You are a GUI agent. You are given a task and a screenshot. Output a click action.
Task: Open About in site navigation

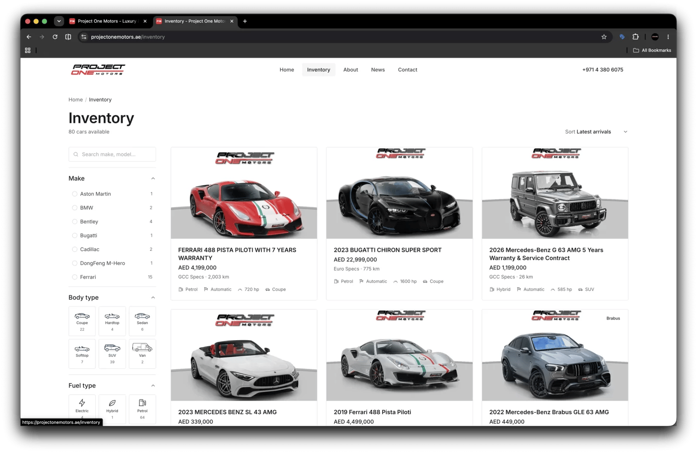click(x=350, y=70)
